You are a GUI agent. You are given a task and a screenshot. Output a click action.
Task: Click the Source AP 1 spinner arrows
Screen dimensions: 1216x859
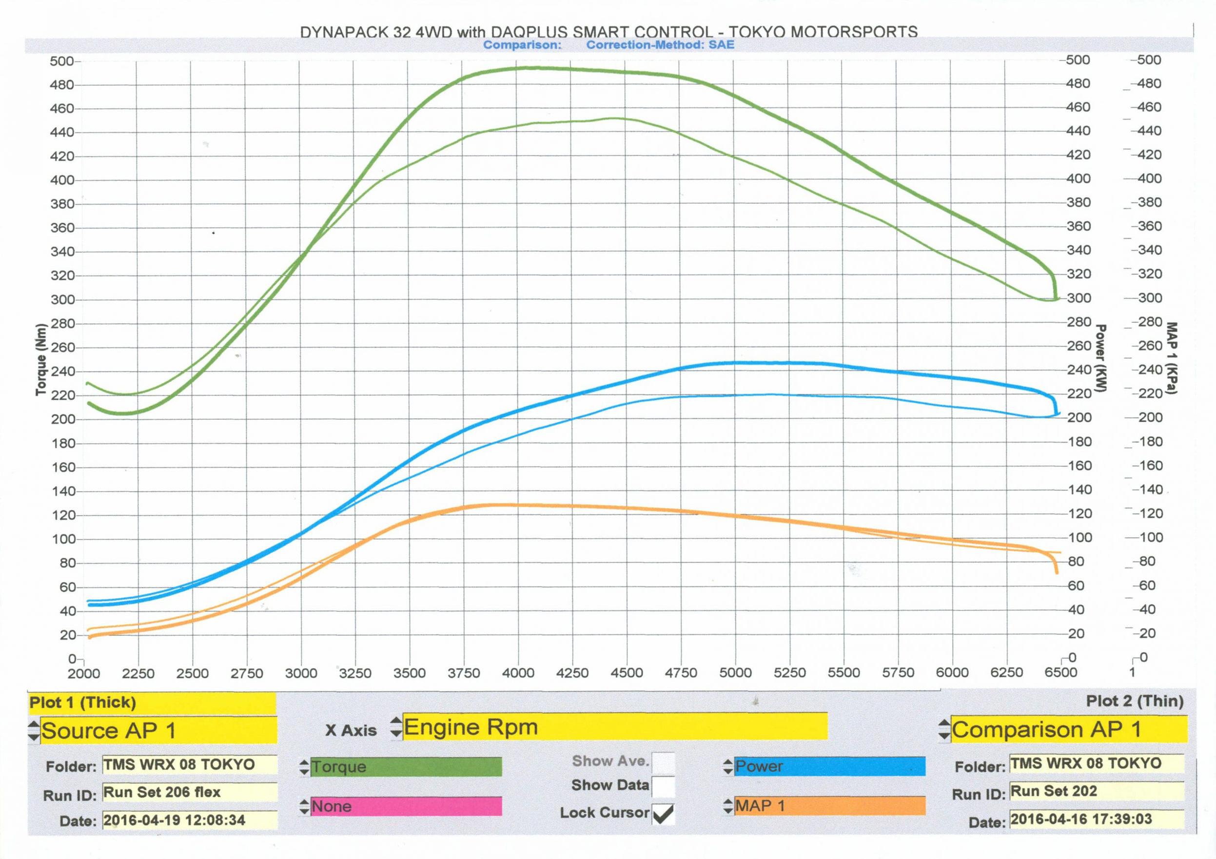click(33, 731)
